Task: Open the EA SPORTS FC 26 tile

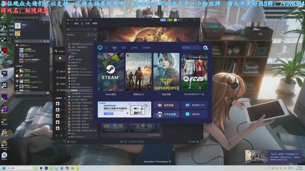Action: click(x=194, y=72)
